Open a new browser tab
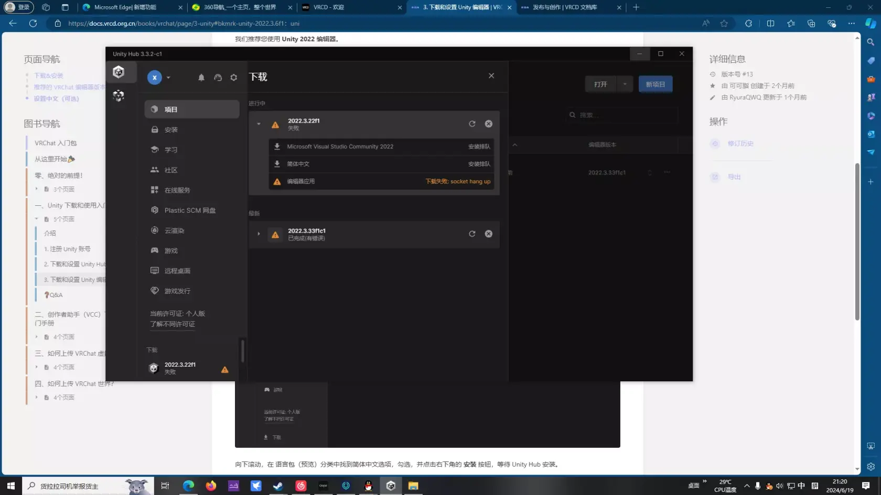This screenshot has height=495, width=881. tap(636, 7)
